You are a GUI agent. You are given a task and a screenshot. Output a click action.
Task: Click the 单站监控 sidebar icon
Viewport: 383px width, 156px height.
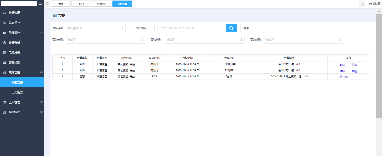[x=5, y=33]
